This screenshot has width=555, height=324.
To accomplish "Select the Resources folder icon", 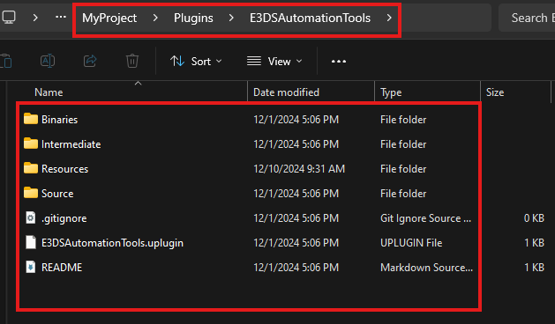I will click(31, 168).
